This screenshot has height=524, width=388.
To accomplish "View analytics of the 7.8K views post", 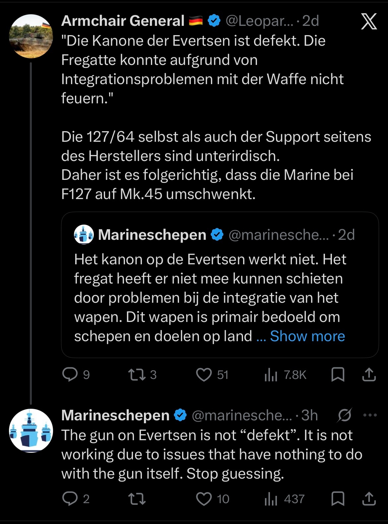I will 271,375.
